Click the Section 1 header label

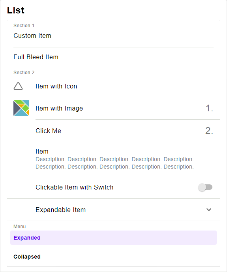pyautogui.click(x=24, y=26)
